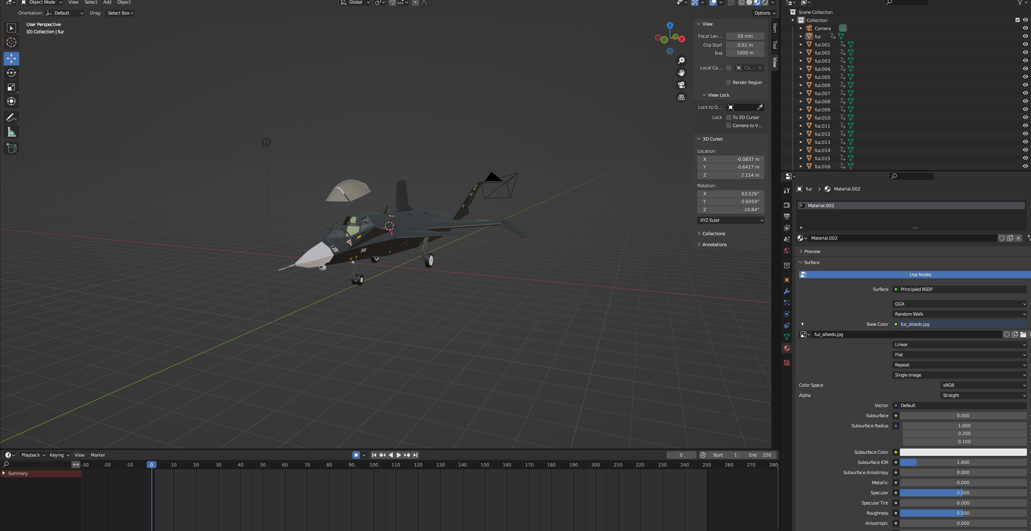
Task: Click the Options button in viewport header
Action: pos(764,13)
